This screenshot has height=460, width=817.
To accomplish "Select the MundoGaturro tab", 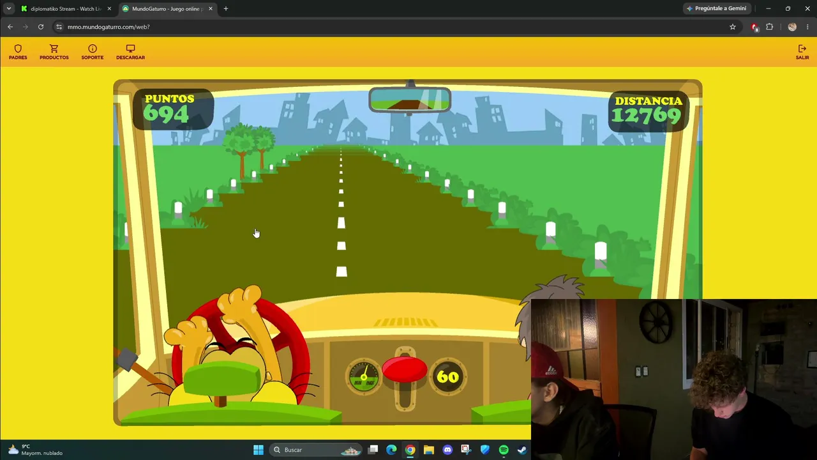I will (x=167, y=8).
